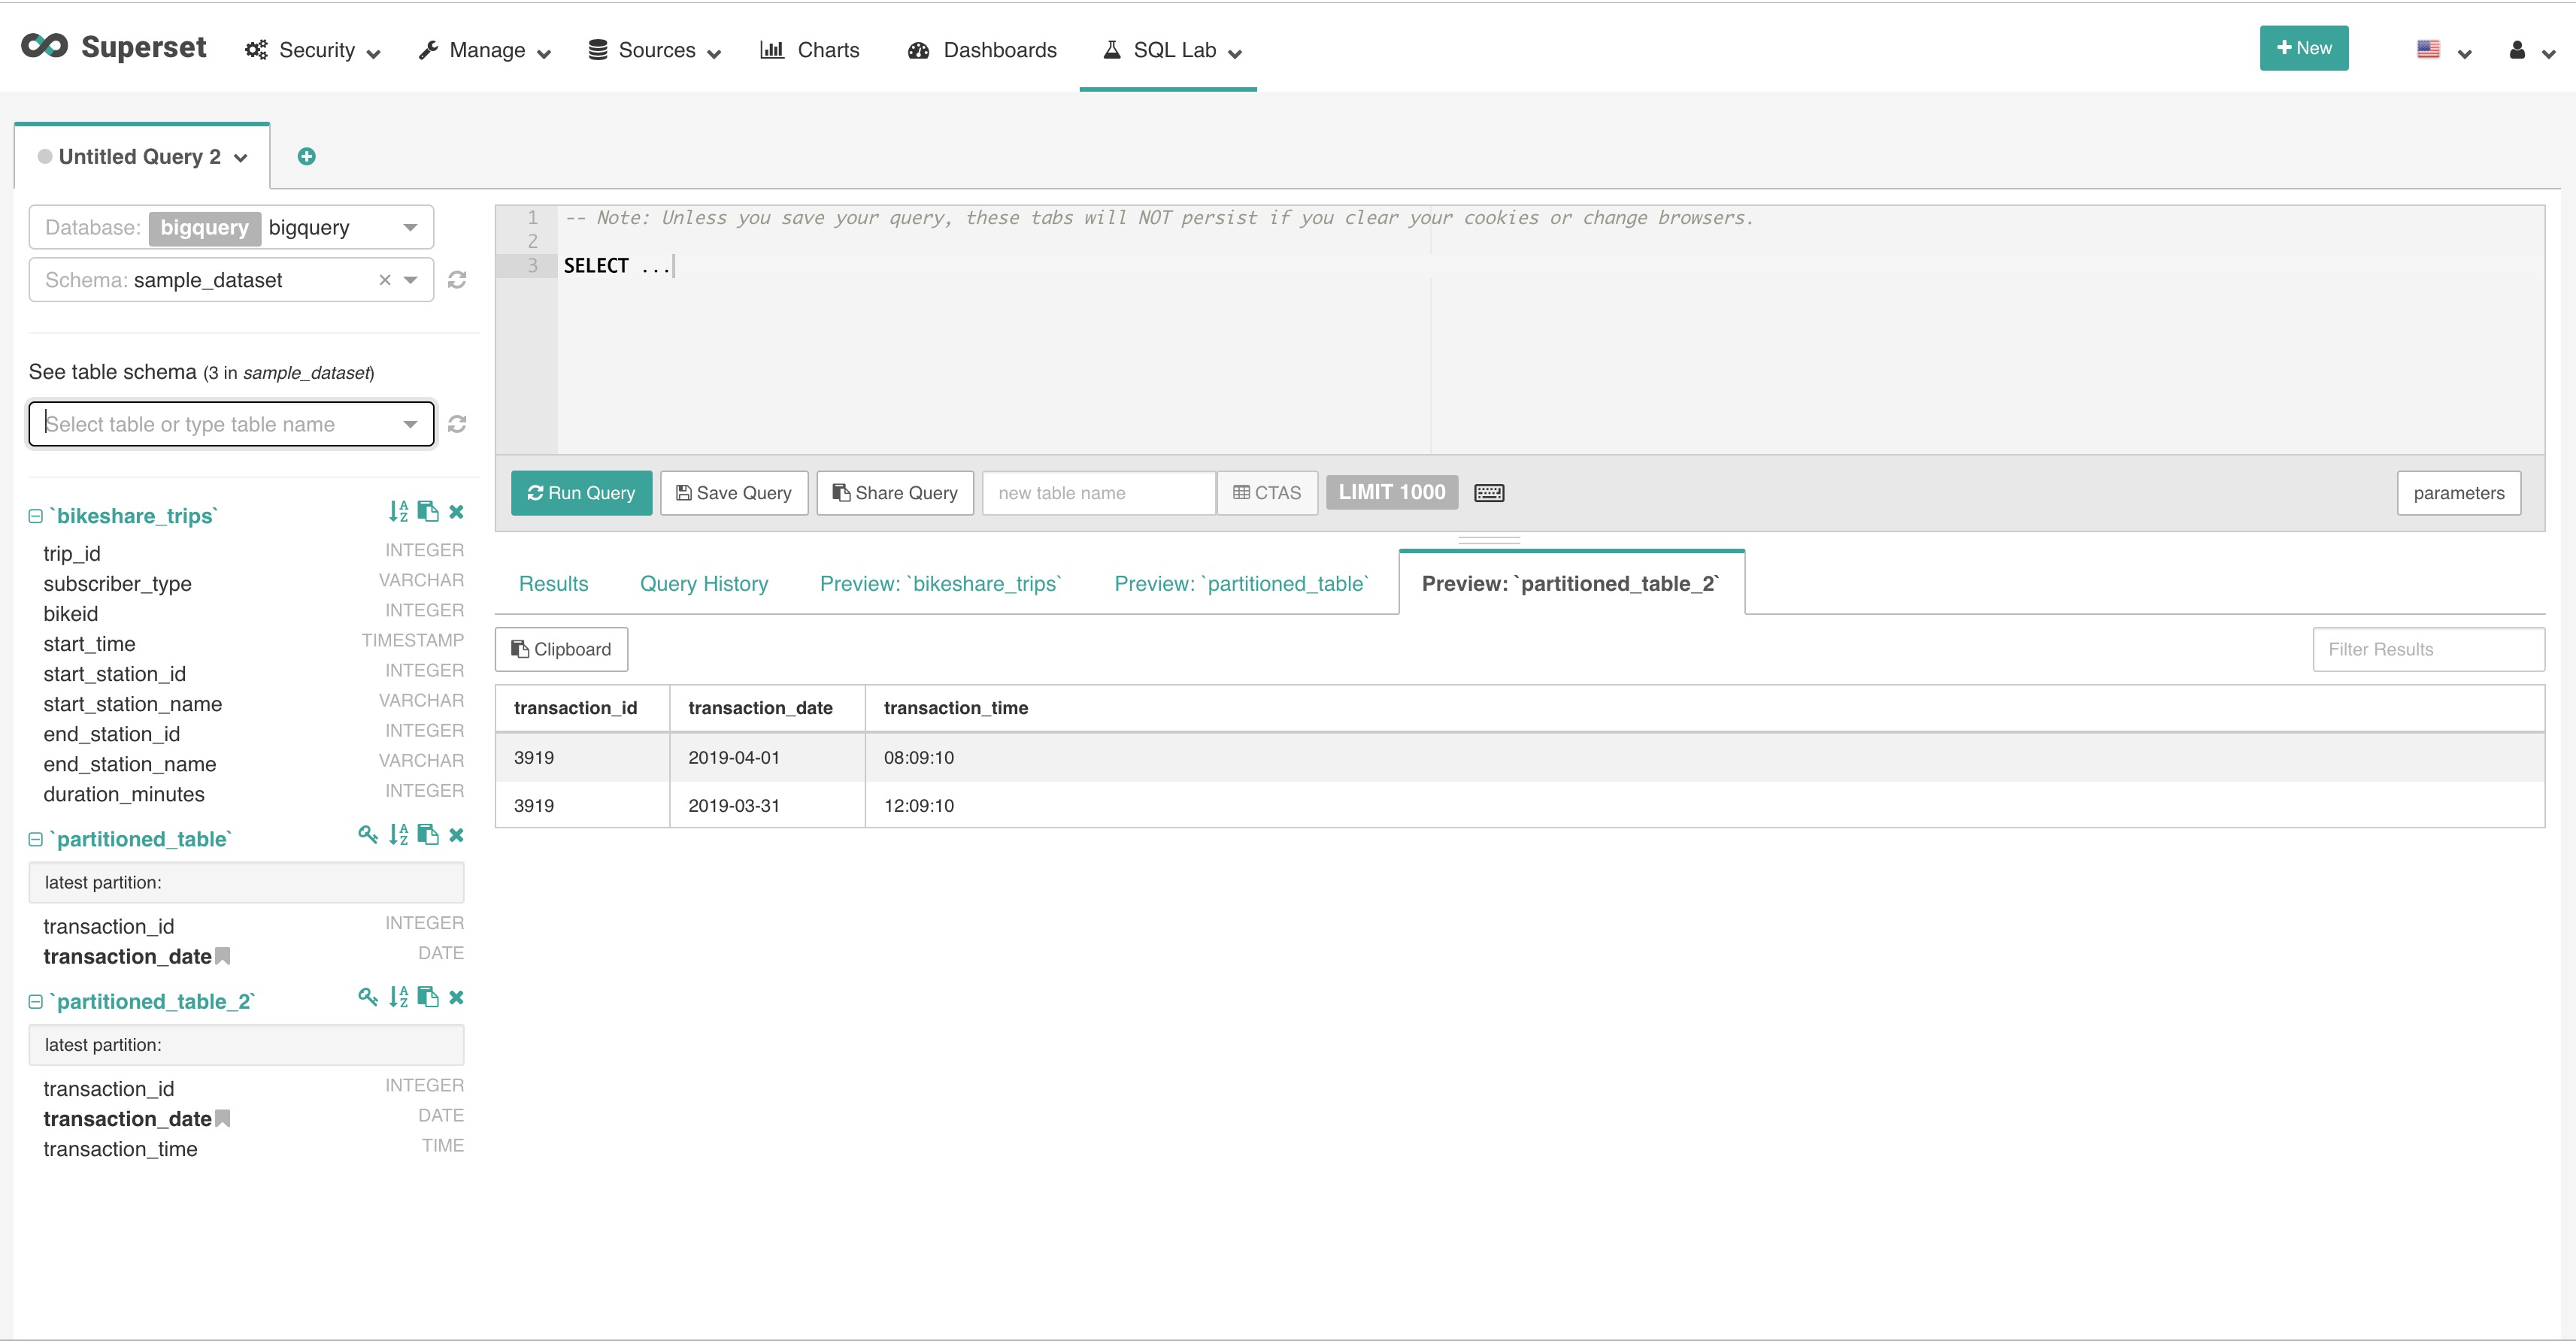Open the Database dropdown
Screen dimensions: 2576x1341
click(x=409, y=227)
